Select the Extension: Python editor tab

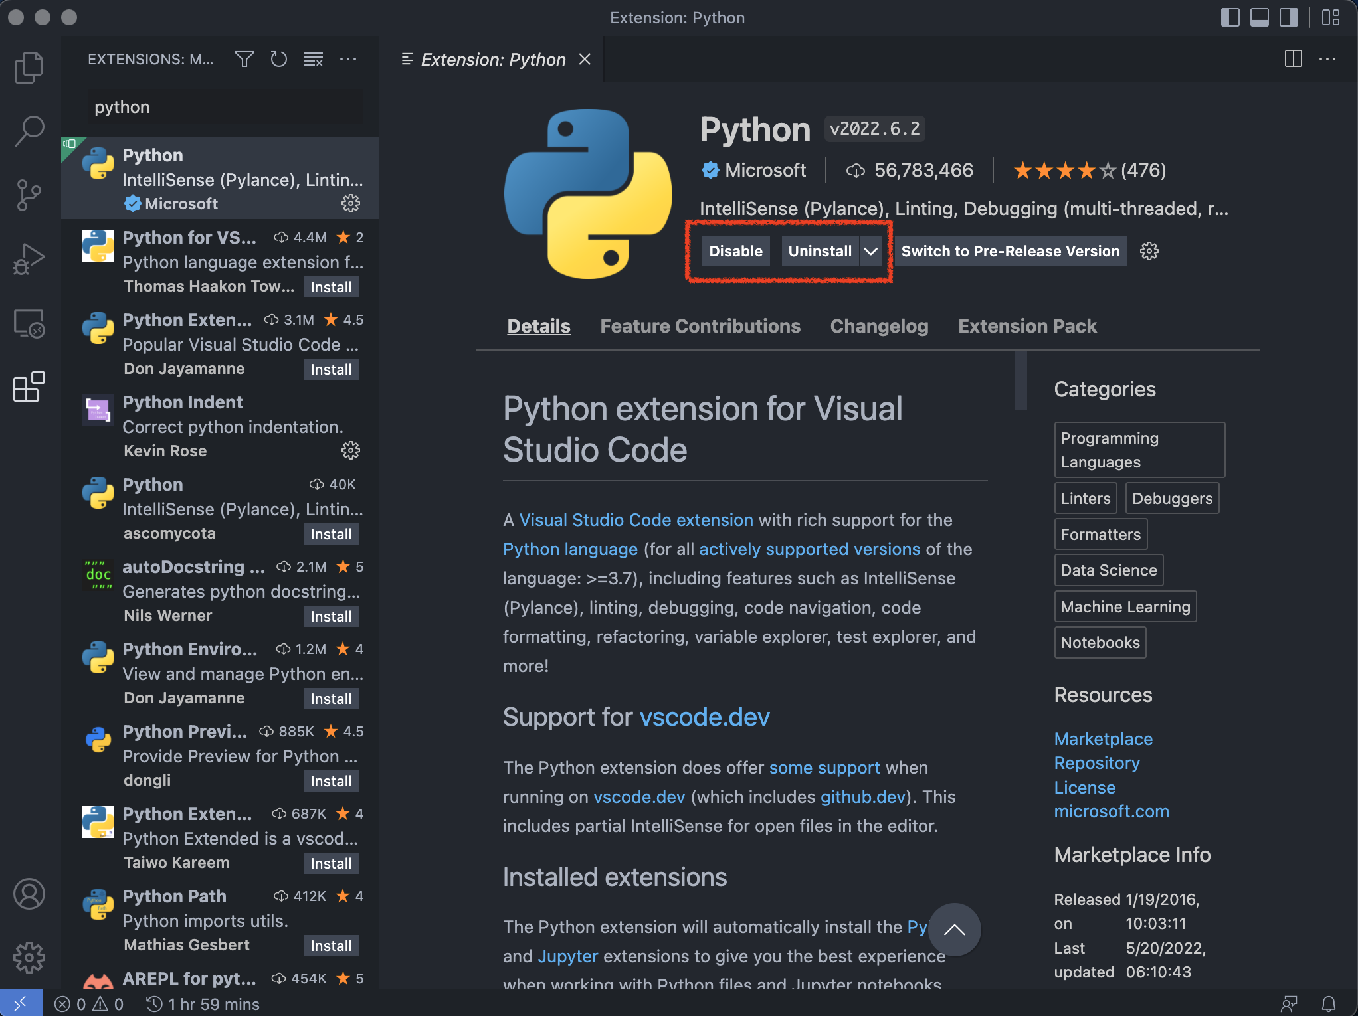click(x=493, y=59)
